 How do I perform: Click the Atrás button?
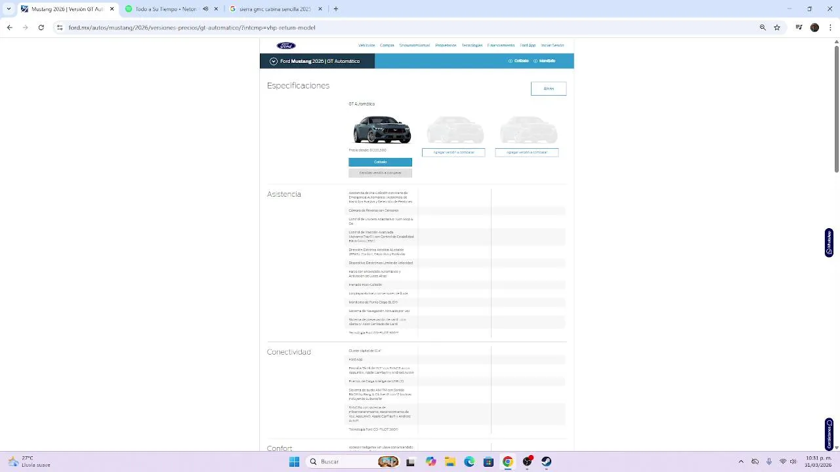[549, 88]
